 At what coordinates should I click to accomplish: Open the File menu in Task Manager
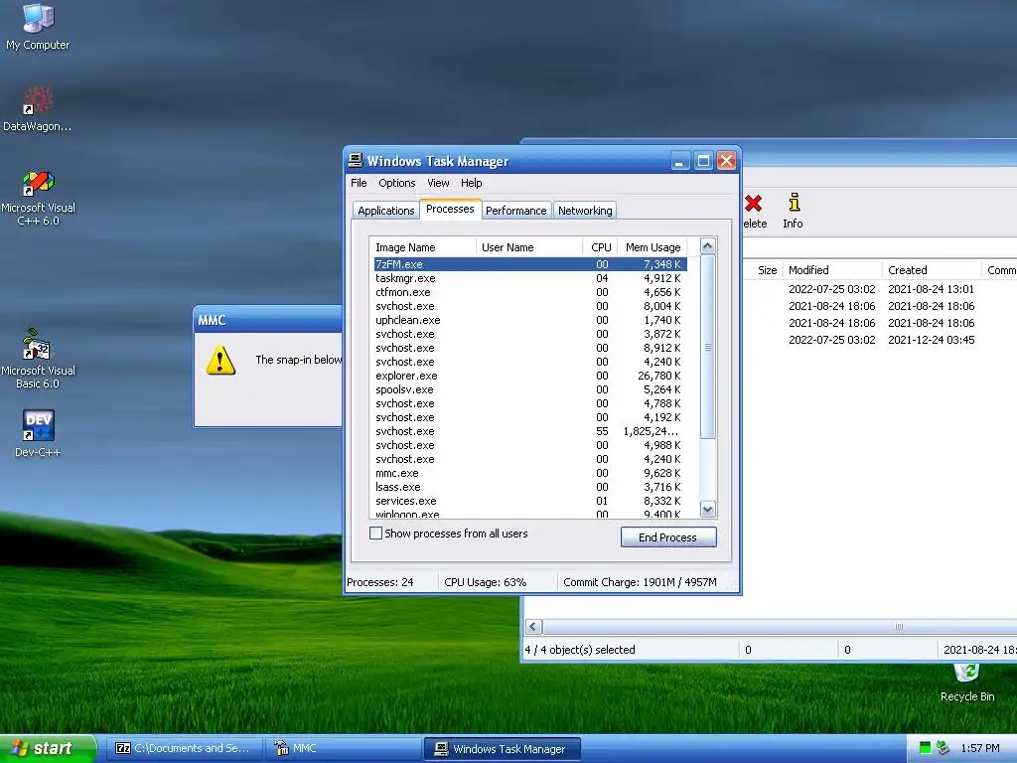point(359,183)
